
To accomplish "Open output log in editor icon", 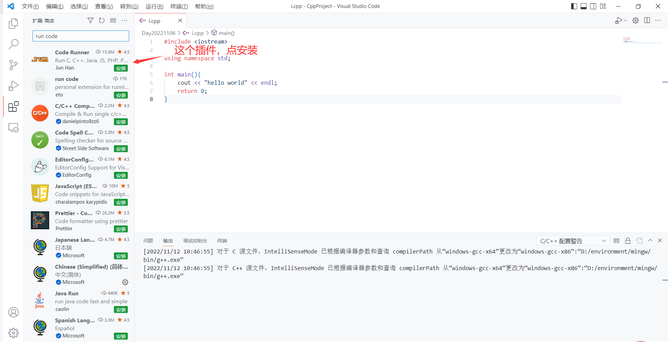I will coord(639,241).
